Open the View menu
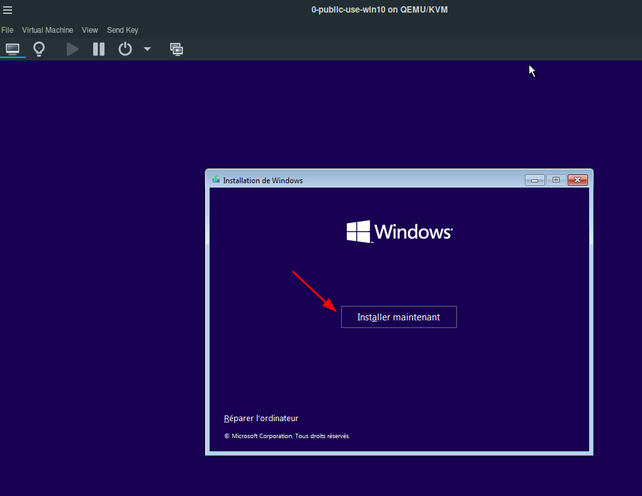The width and height of the screenshot is (642, 496). coord(90,30)
